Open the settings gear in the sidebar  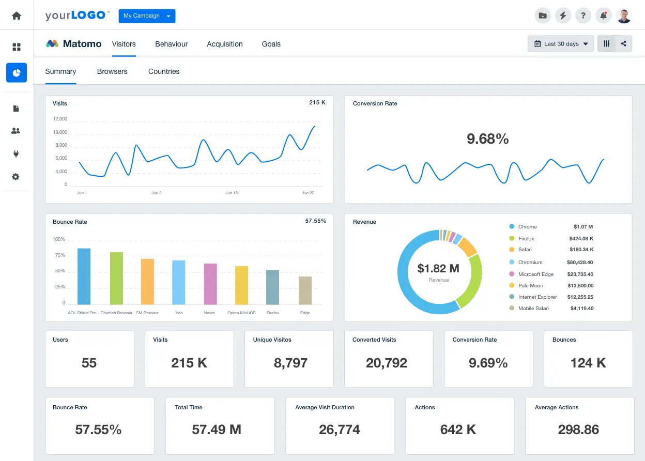[16, 176]
